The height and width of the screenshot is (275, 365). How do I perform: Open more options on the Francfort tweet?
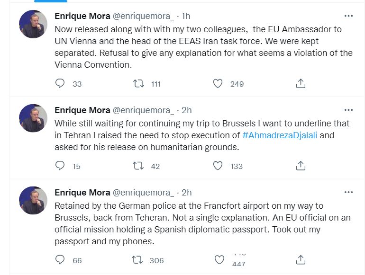[348, 192]
